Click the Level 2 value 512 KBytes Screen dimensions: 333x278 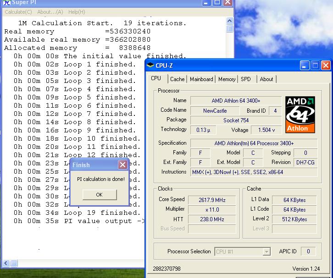(x=294, y=219)
